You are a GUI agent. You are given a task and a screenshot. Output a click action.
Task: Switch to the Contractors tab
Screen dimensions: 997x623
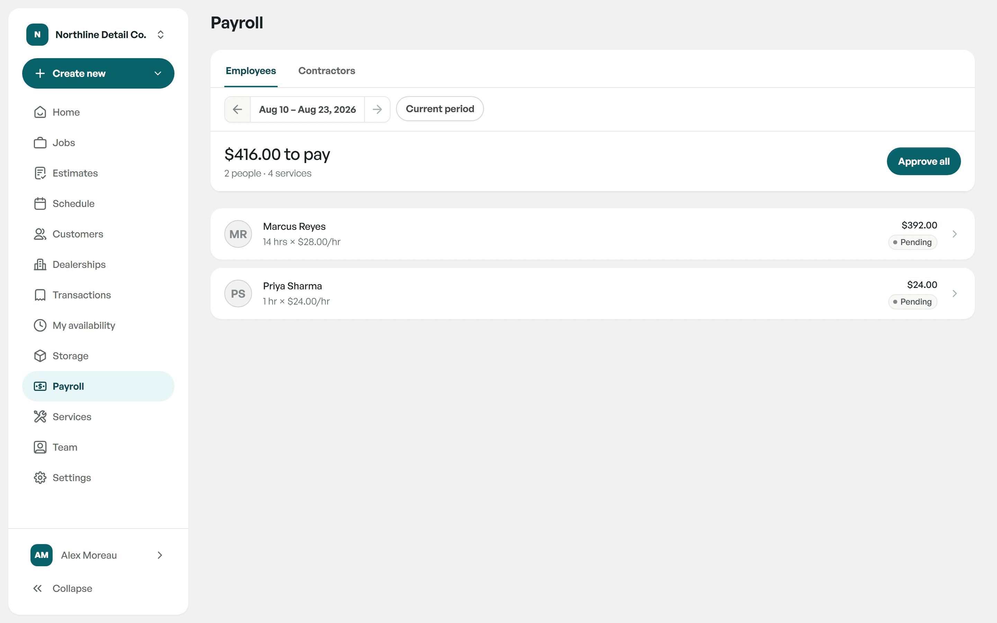(327, 71)
